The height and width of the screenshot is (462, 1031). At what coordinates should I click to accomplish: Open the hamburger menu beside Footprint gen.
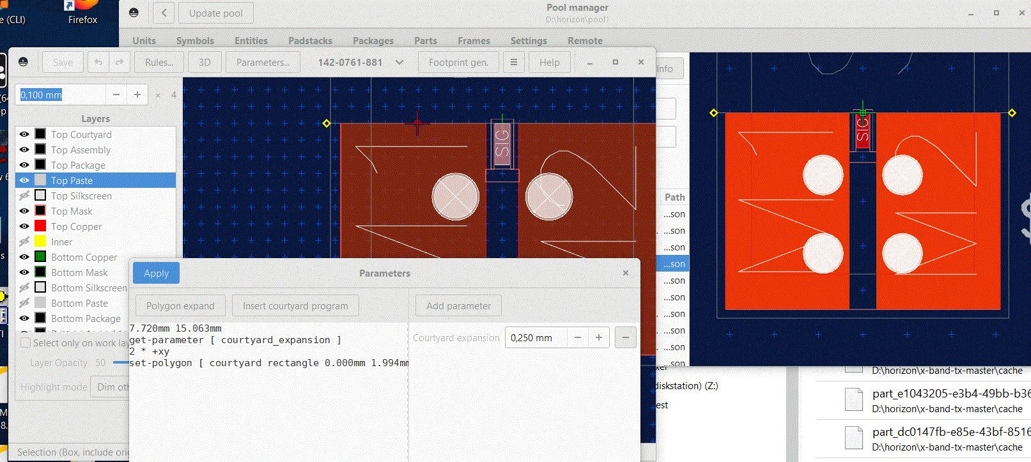513,62
